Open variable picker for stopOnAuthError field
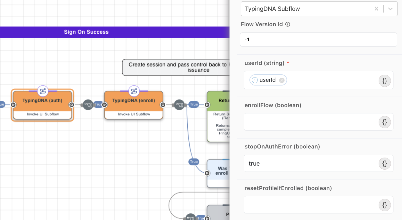Viewport: 402px width, 220px height. click(385, 164)
